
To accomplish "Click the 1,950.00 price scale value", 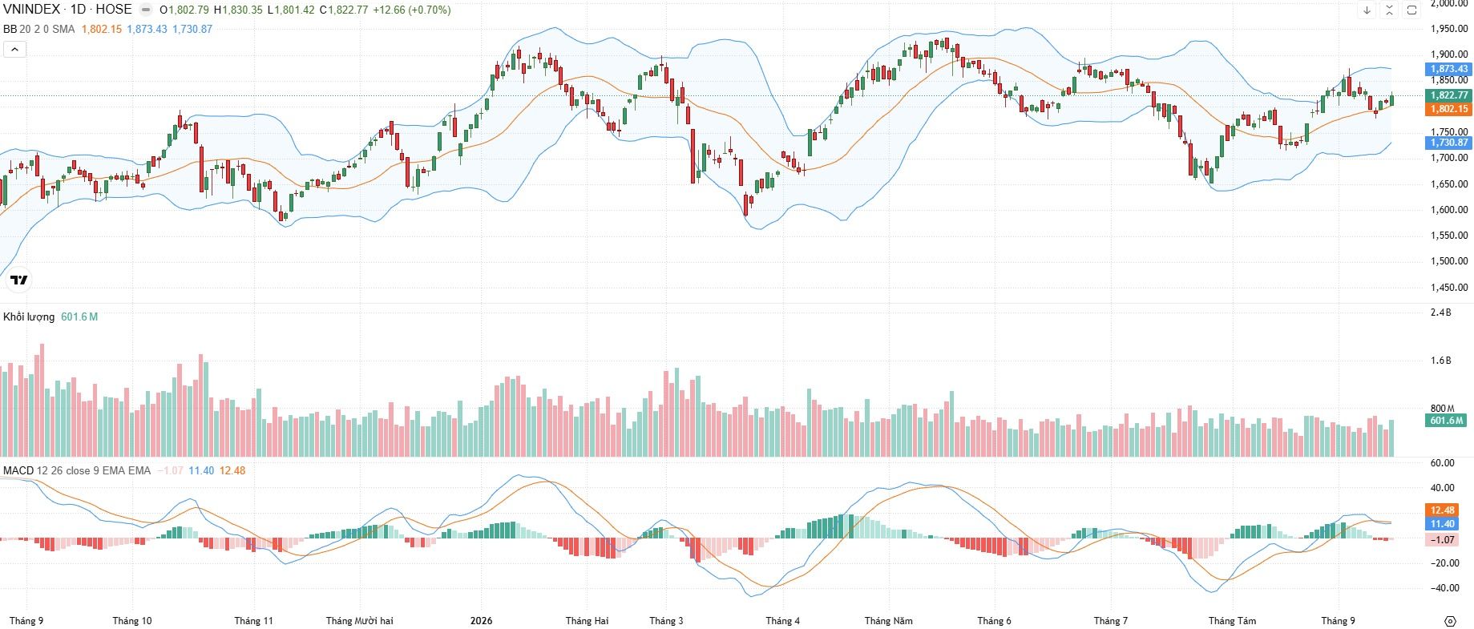I will (x=1449, y=29).
